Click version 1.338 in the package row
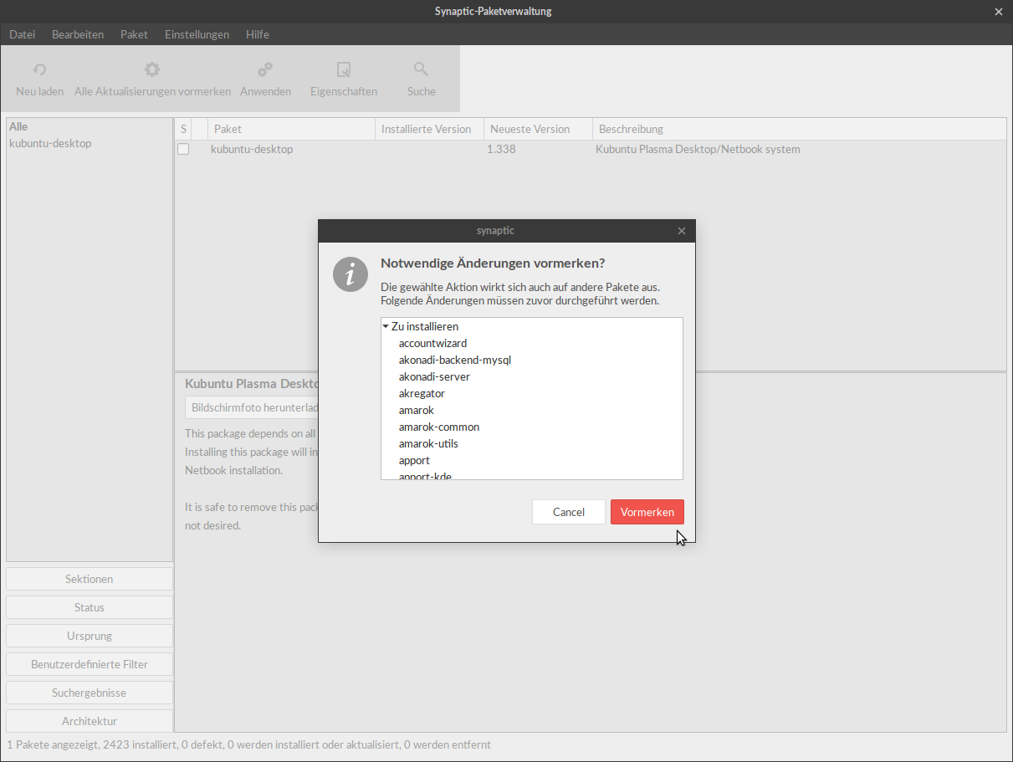 [501, 150]
